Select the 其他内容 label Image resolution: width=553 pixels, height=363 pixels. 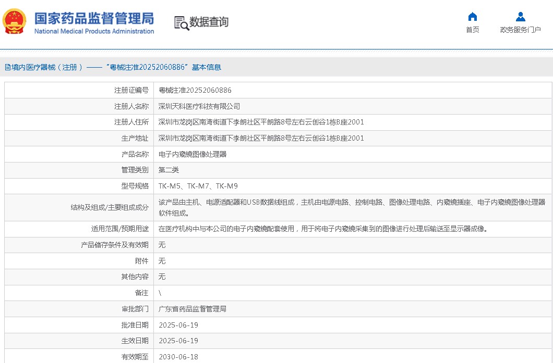[135, 277]
